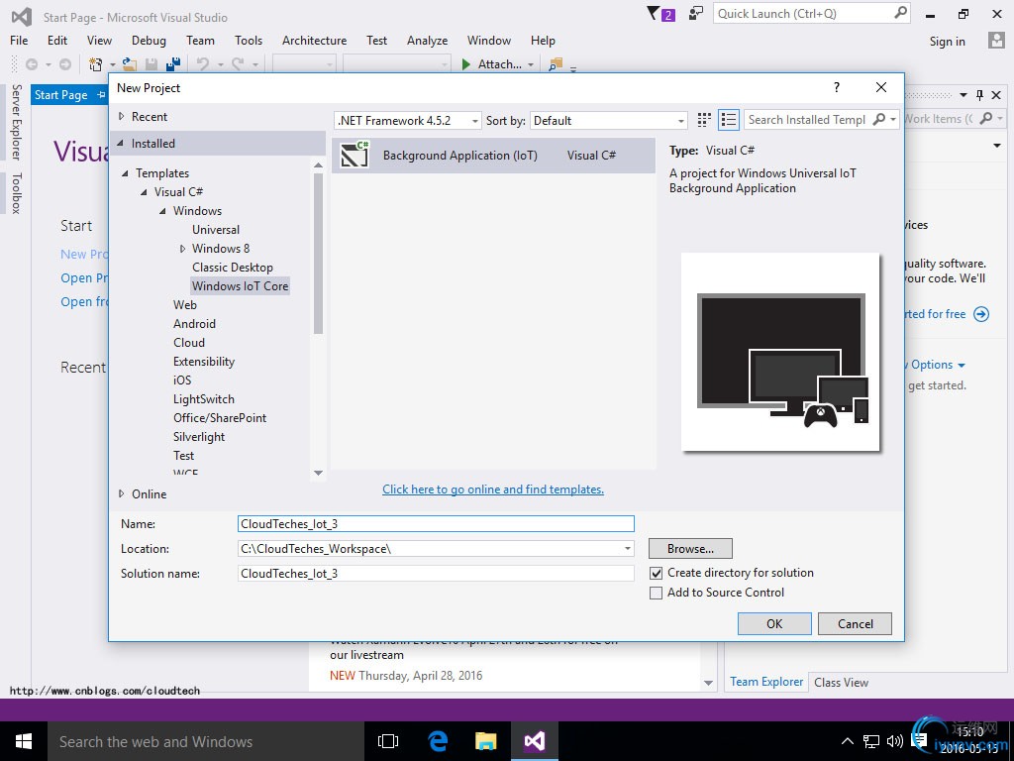Open the Architecture menu
This screenshot has height=761, width=1014.
tap(314, 41)
